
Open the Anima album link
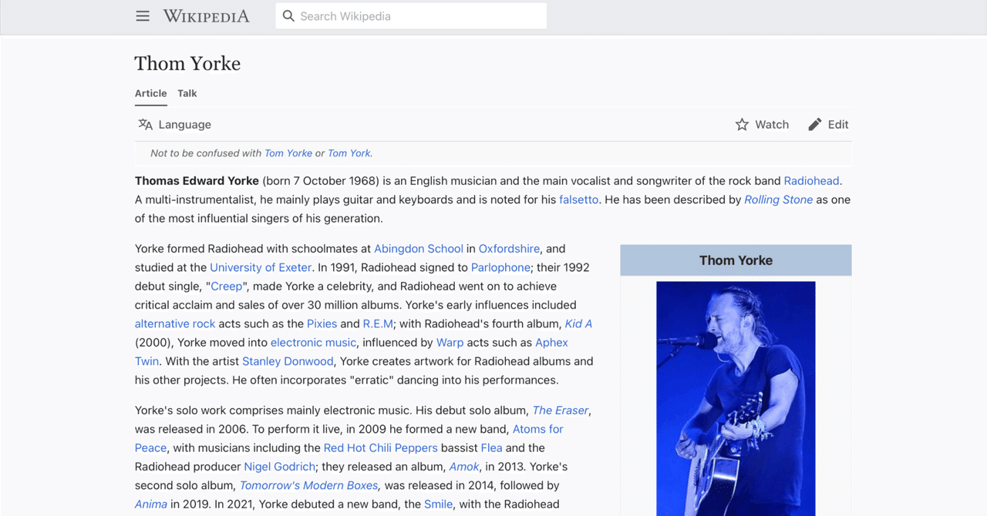tap(151, 504)
